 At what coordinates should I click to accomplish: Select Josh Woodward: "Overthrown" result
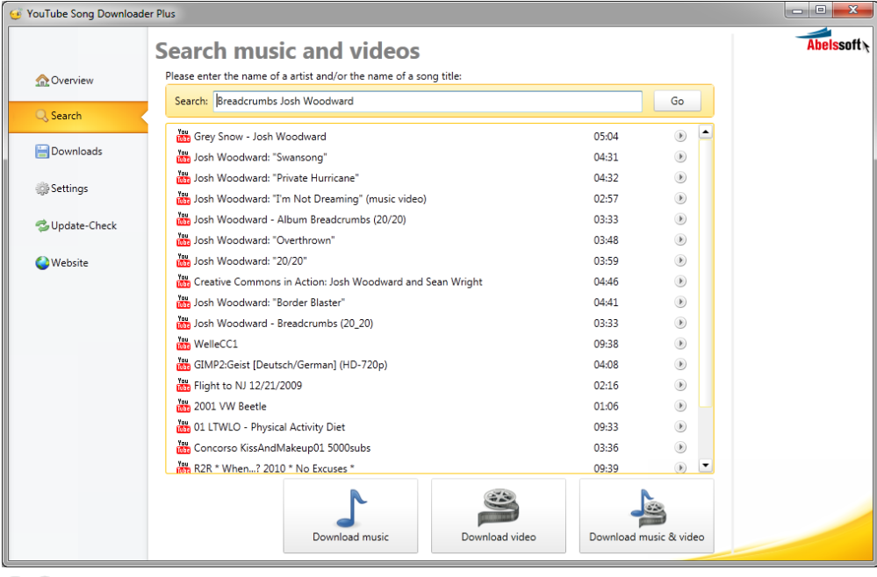click(x=431, y=239)
